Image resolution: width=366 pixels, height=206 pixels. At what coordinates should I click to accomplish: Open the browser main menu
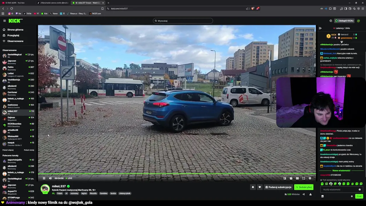click(363, 9)
